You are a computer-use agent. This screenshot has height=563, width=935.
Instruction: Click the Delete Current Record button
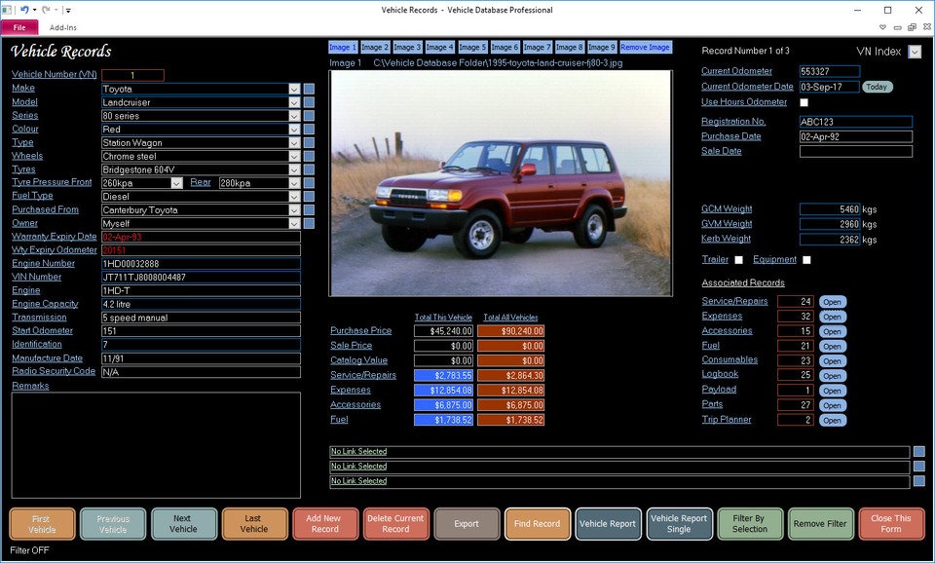tap(395, 524)
